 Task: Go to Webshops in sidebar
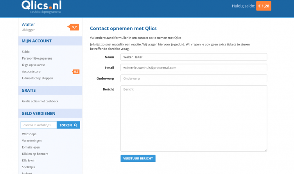pyautogui.click(x=29, y=134)
